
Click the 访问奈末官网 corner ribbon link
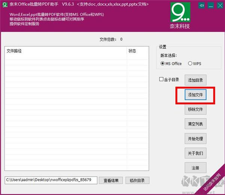(213, 181)
